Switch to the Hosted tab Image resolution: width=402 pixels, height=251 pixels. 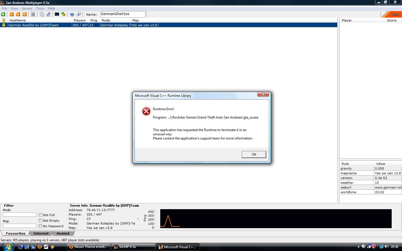[63, 233]
